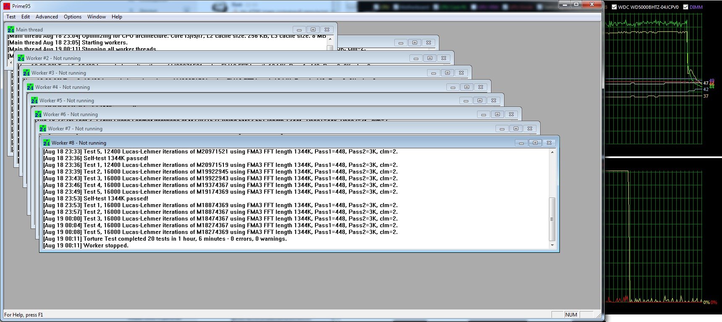The image size is (722, 322).
Task: Click Worker #8 scrollbar down arrow
Action: pyautogui.click(x=552, y=245)
